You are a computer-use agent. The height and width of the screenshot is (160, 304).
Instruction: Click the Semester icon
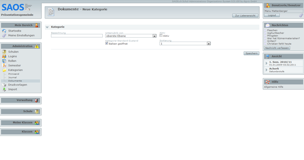4,65
